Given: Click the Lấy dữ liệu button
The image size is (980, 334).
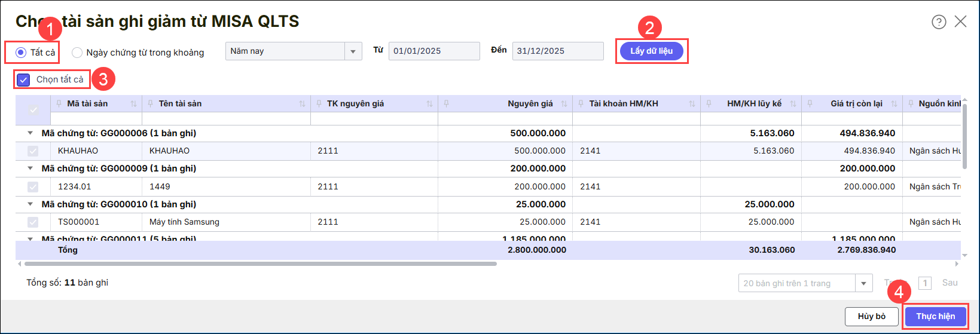Looking at the screenshot, I should (x=651, y=51).
